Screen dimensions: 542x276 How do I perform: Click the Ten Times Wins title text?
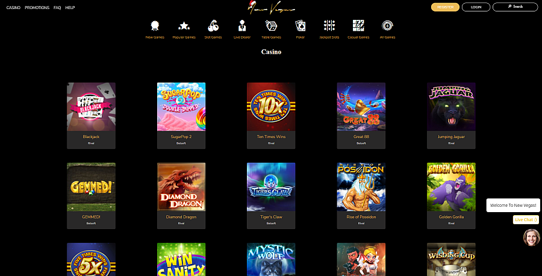271,137
